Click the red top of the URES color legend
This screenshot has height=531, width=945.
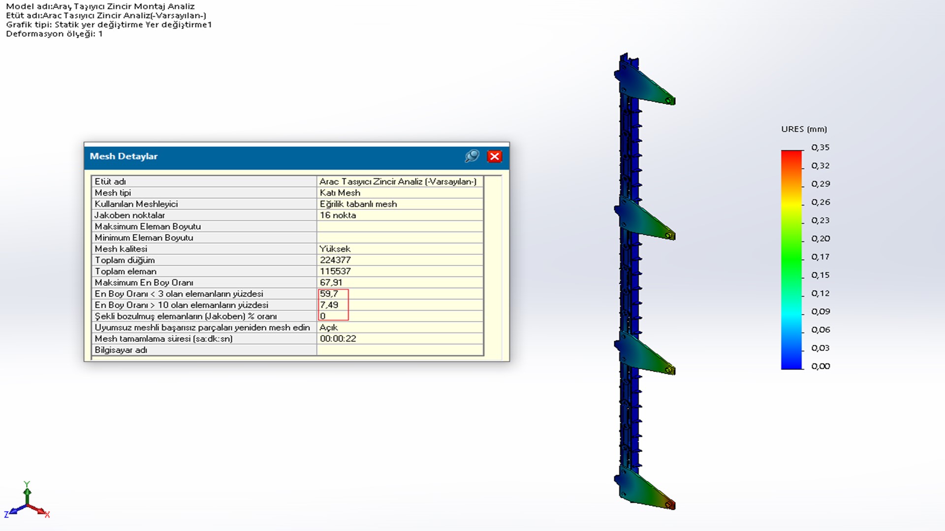point(791,155)
